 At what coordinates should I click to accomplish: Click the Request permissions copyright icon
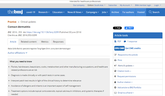[x=115, y=76]
